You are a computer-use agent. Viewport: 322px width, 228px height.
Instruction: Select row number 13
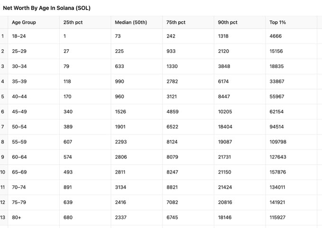[3, 218]
